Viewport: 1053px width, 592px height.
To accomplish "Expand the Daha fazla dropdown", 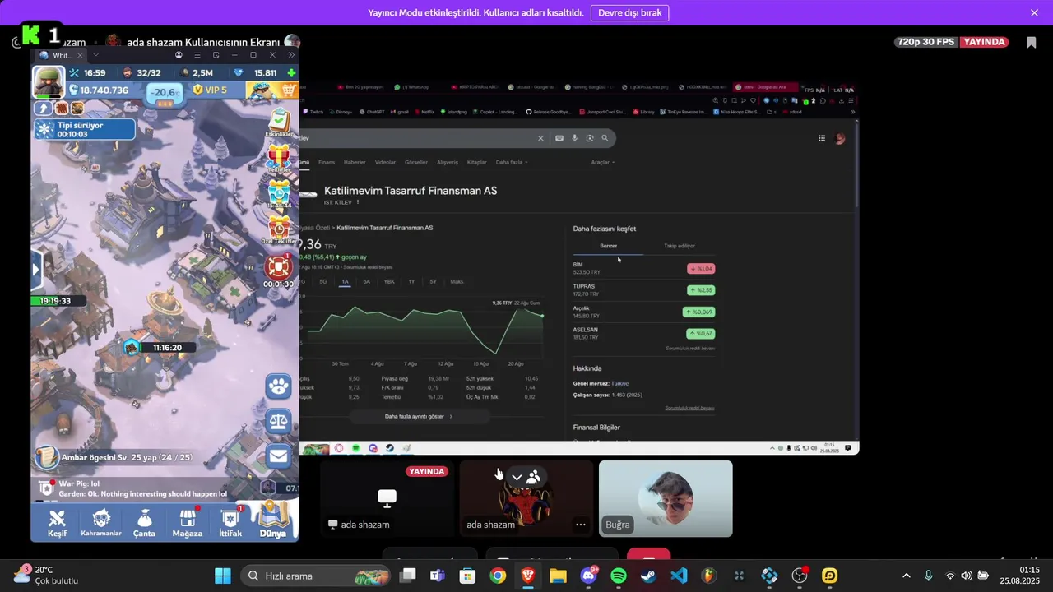I will [x=512, y=162].
